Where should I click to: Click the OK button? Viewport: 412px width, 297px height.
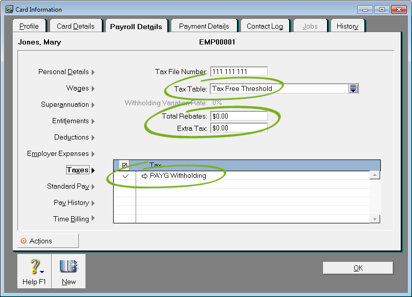pyautogui.click(x=357, y=267)
